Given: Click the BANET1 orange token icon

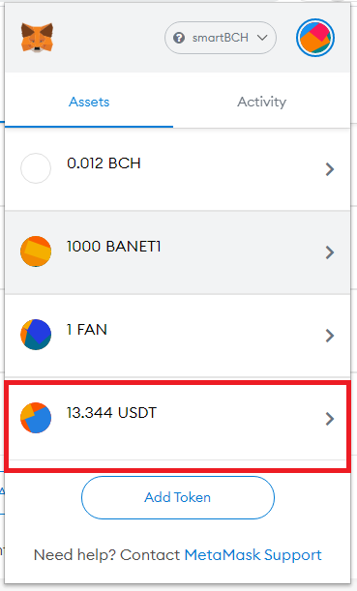Looking at the screenshot, I should coord(36,251).
